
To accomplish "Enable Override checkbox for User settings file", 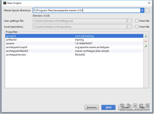I will (137, 21).
